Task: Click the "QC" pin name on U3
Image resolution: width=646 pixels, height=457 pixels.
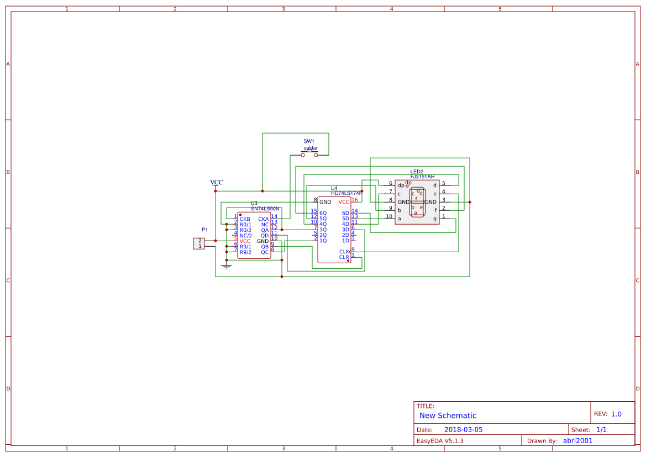Action: click(265, 252)
